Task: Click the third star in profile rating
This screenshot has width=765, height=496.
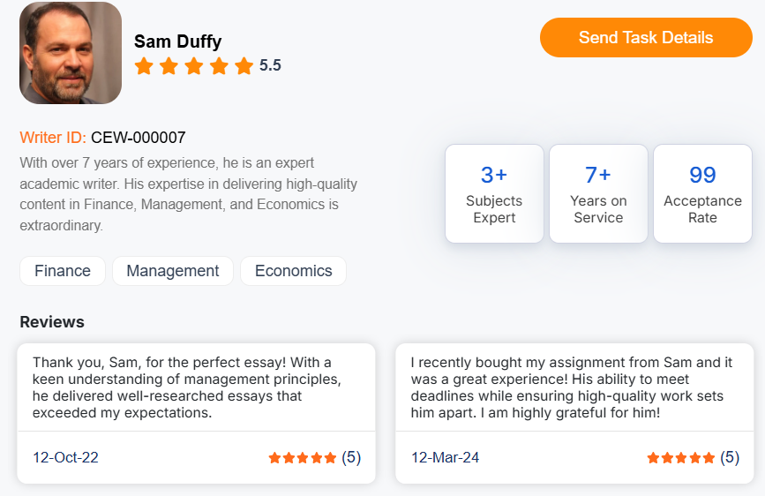Action: [194, 65]
